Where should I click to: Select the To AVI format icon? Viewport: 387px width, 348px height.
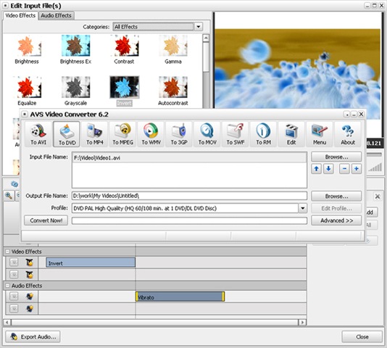(x=38, y=134)
